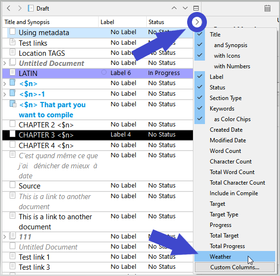This screenshot has height=276, width=280.
Task: Click the Draft document icon in header
Action: pyautogui.click(x=31, y=8)
